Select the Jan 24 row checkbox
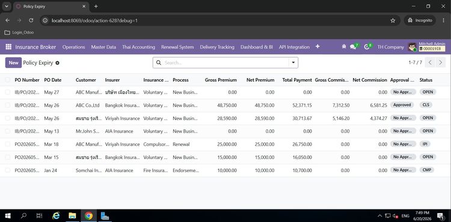Viewport: 451px width, 222px height. 7,170
